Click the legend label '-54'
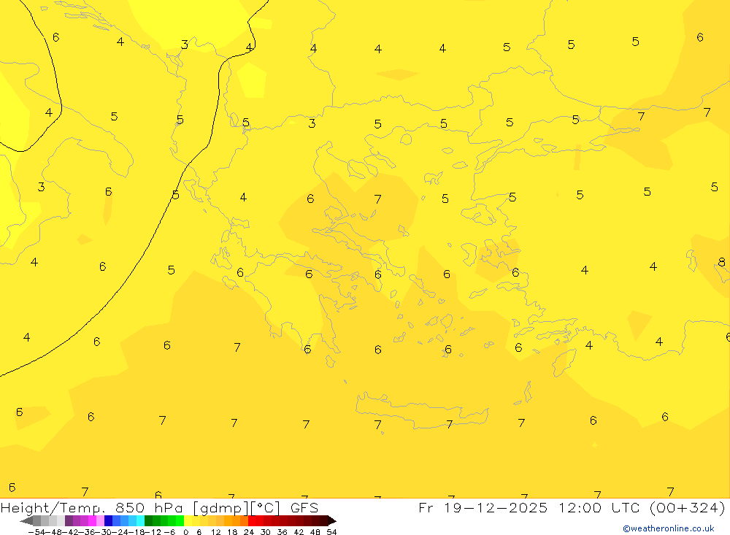 point(36,532)
